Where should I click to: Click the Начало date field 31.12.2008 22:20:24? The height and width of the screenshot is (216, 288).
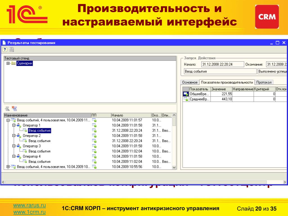[223, 64]
